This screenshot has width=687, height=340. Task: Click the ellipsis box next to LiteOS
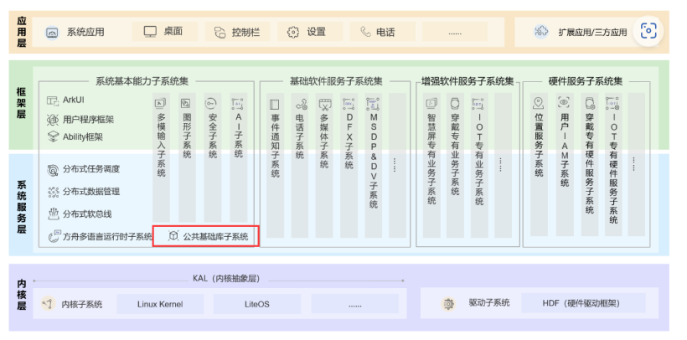coord(355,304)
